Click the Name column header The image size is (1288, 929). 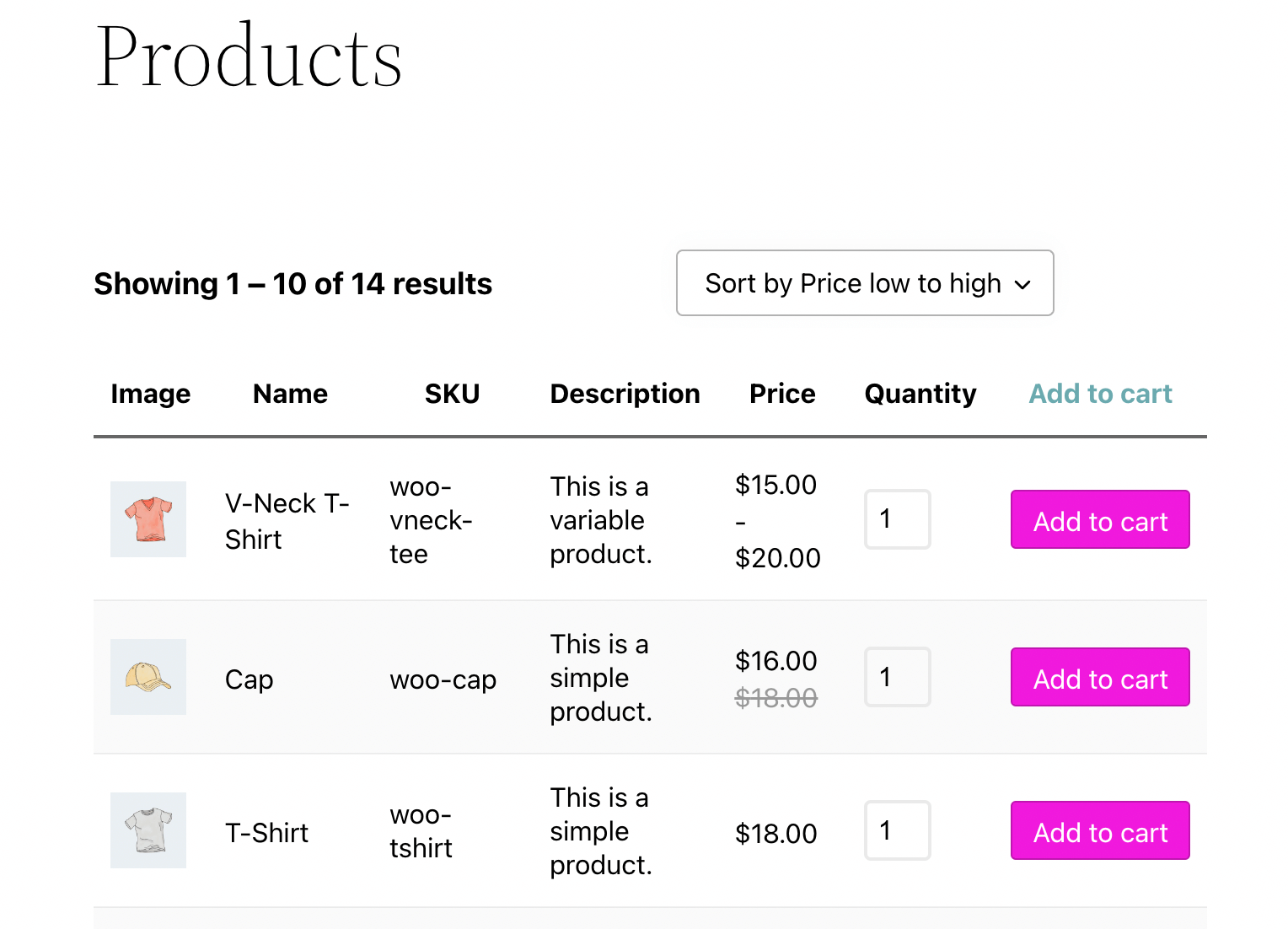click(x=290, y=394)
